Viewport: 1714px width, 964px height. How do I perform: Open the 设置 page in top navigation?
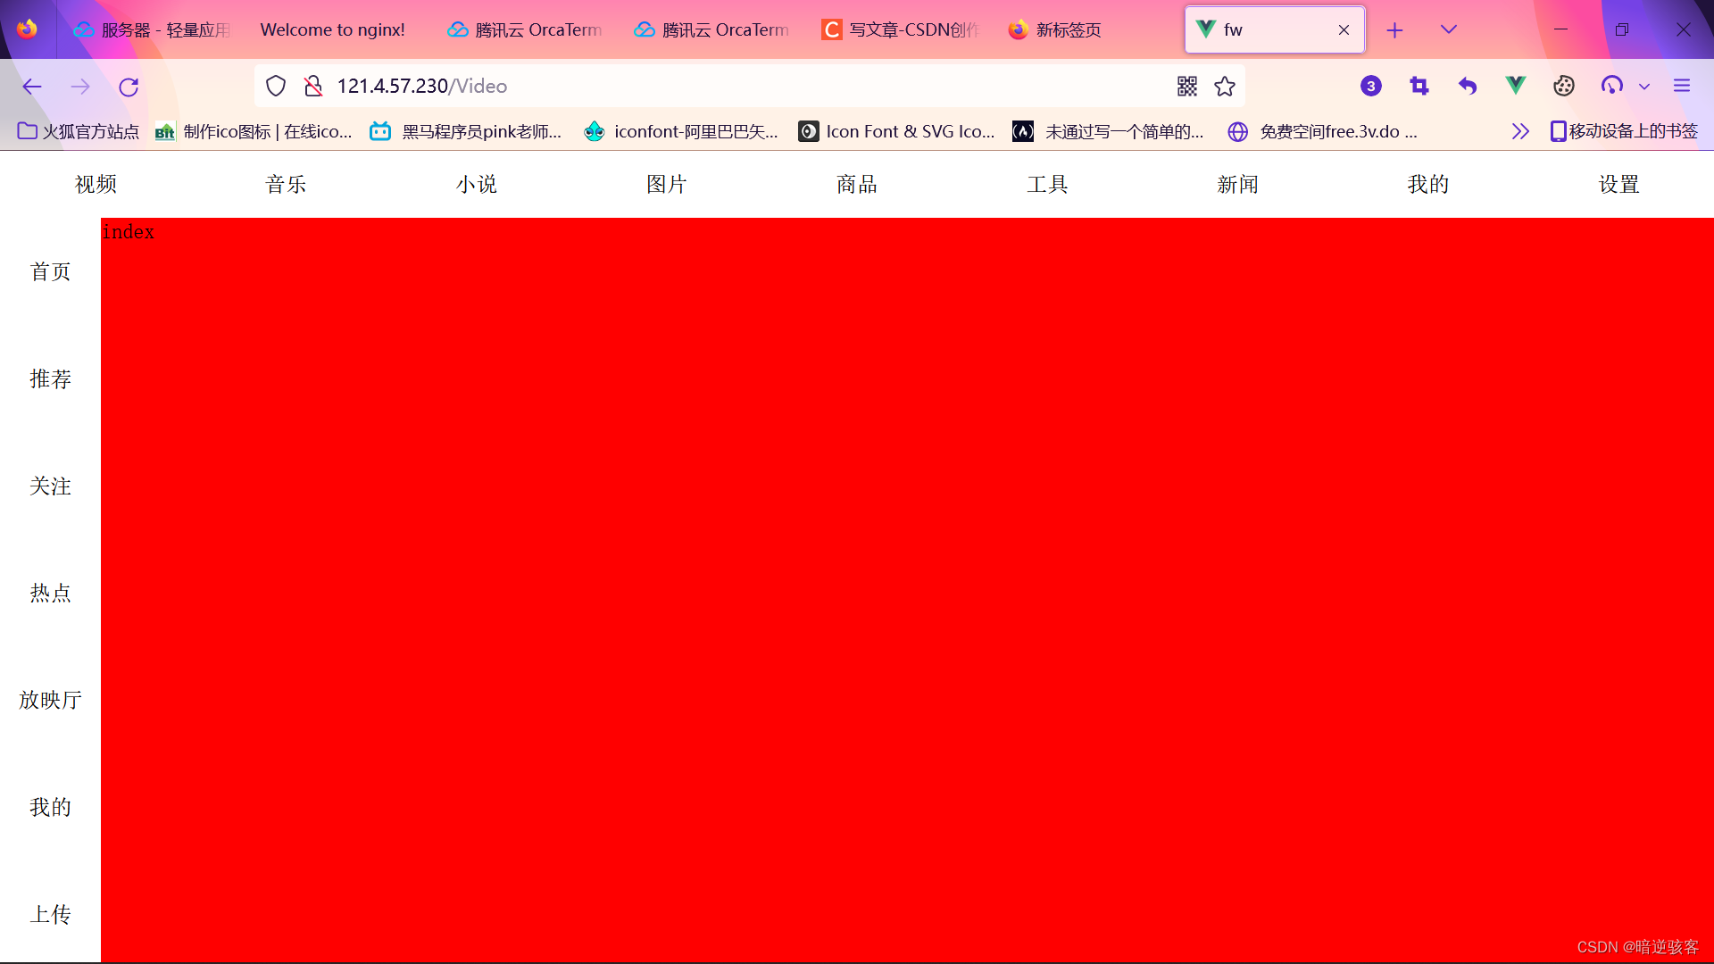coord(1618,184)
